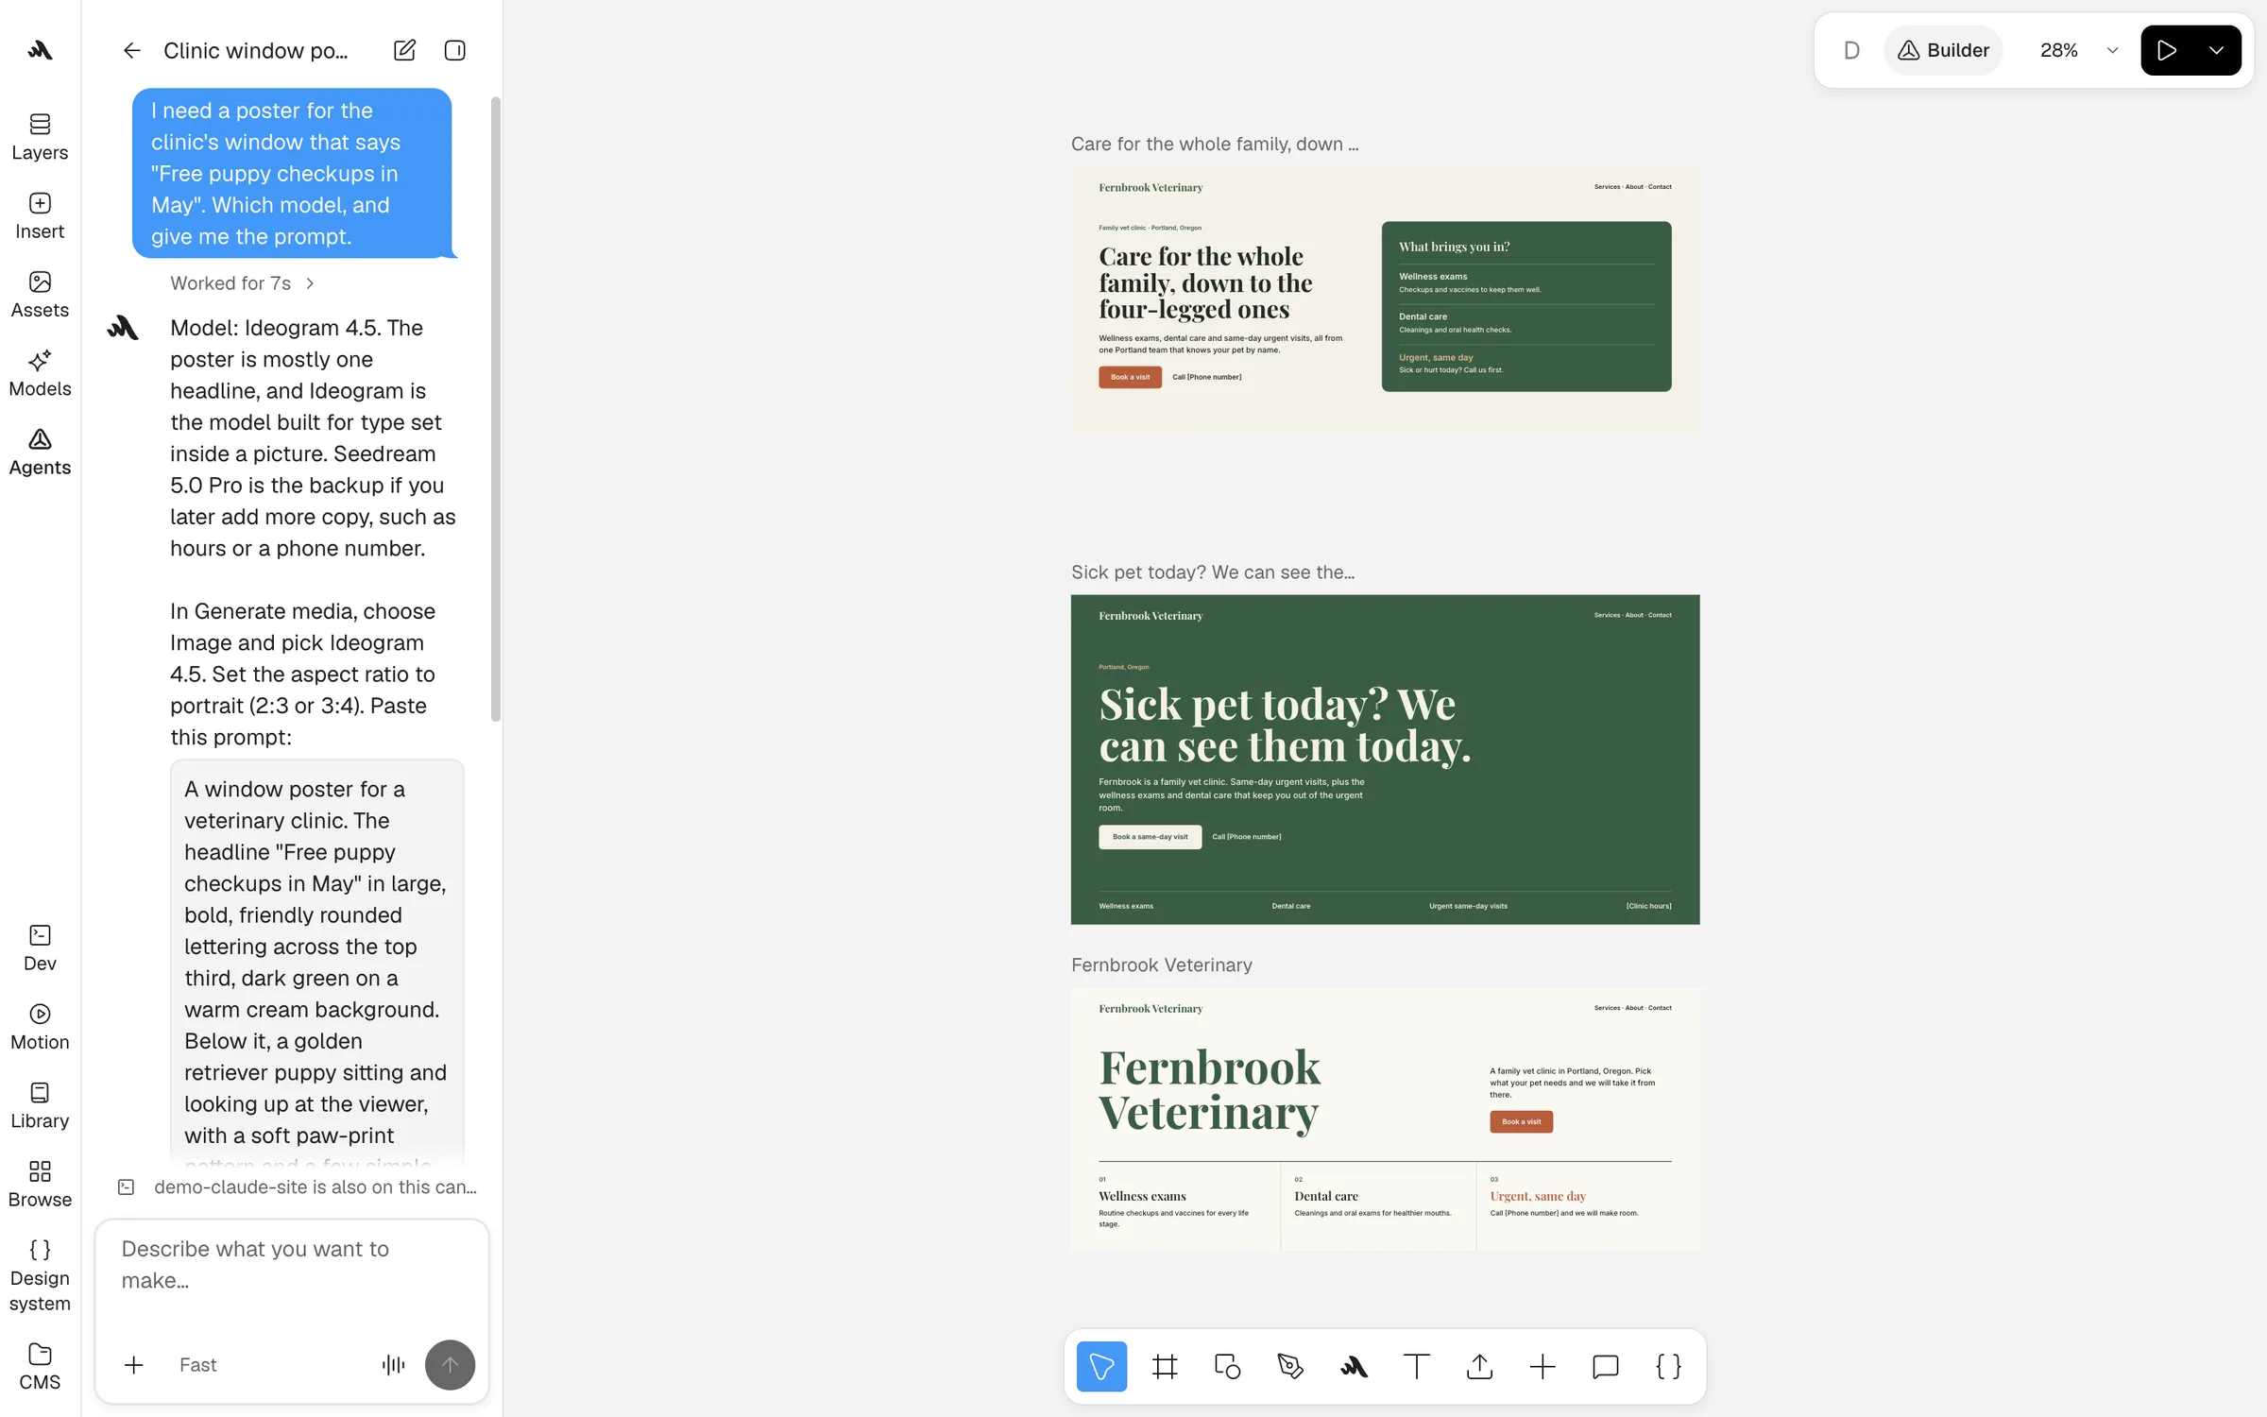Add an attachment with the plus button
Screen dimensions: 2267x1417
134,1365
